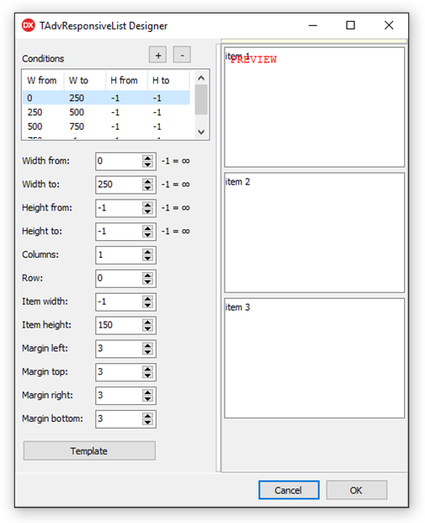Viewport: 425px width, 523px height.
Task: Decrease Row value with down spinner
Action: click(x=147, y=282)
